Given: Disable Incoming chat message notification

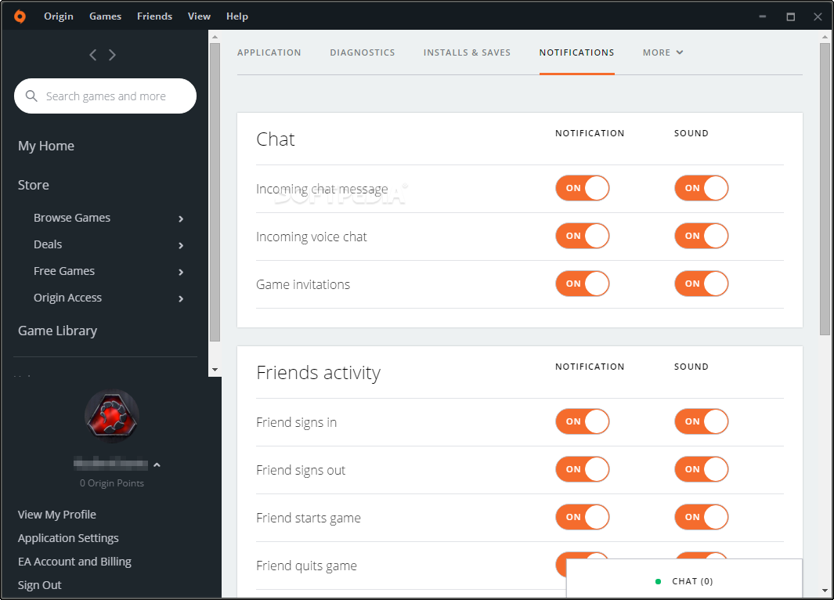Looking at the screenshot, I should click(583, 188).
